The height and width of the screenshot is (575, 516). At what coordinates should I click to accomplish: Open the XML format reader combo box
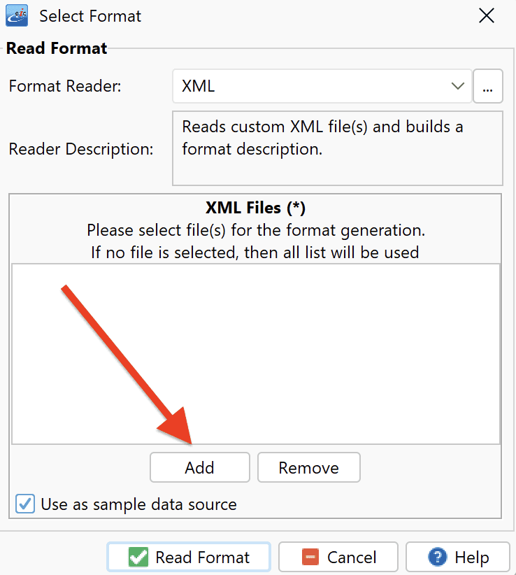coord(322,86)
